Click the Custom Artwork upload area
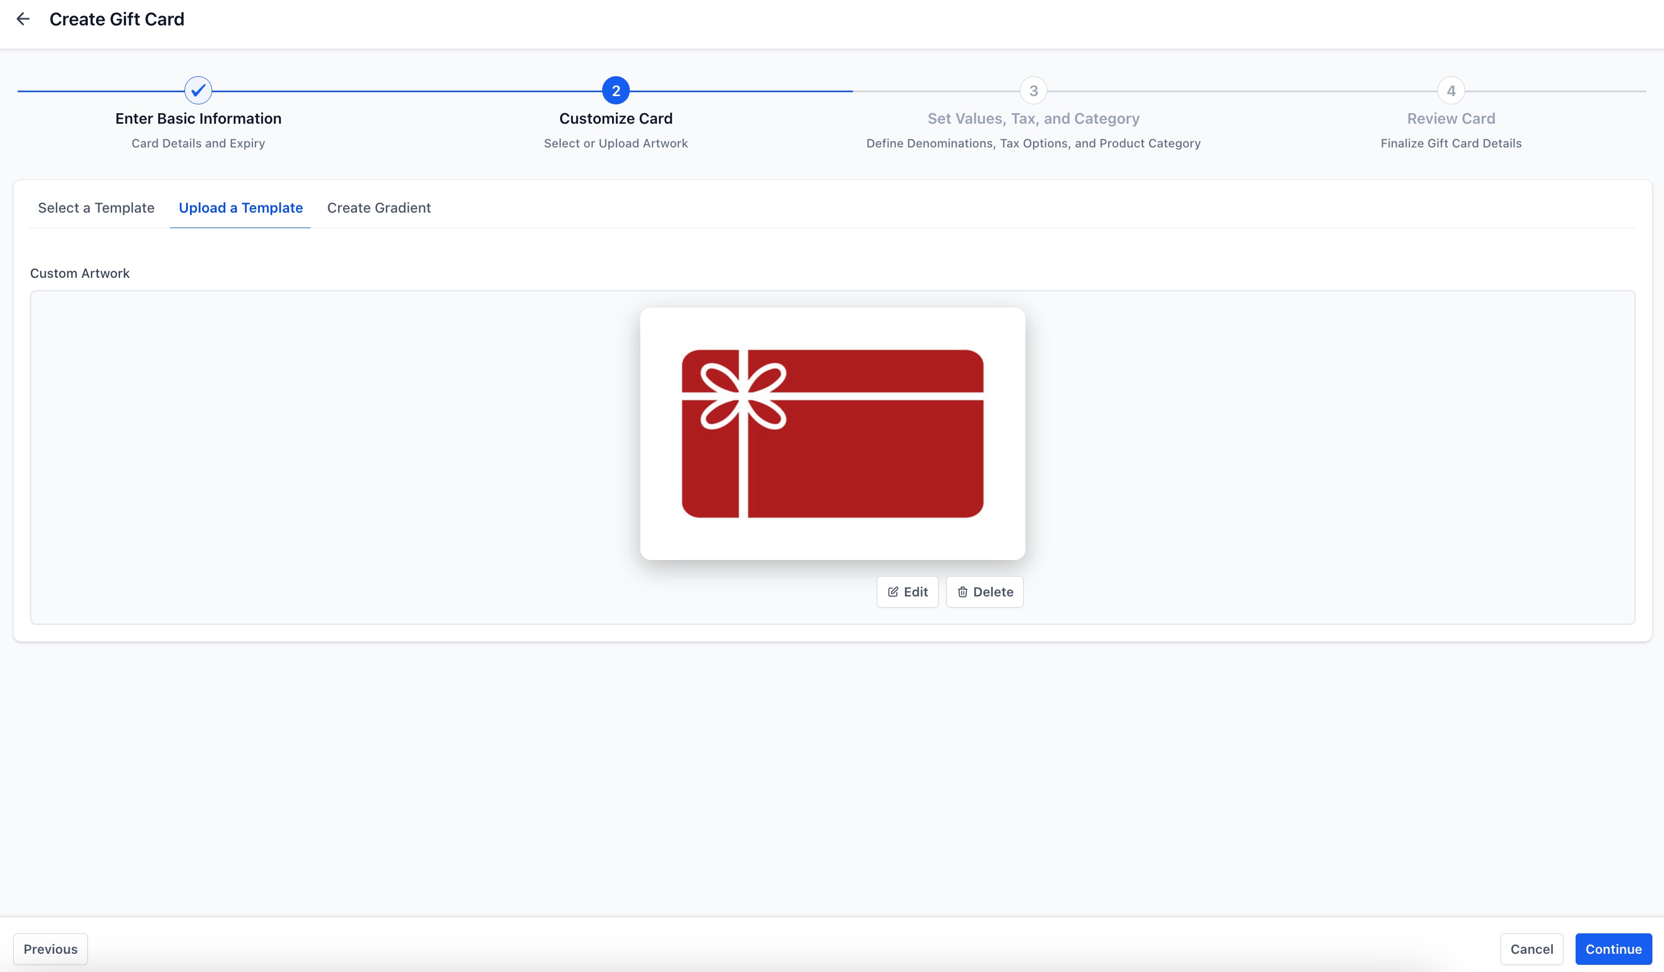Screen dimensions: 1664x972 pyautogui.click(x=330, y=457)
